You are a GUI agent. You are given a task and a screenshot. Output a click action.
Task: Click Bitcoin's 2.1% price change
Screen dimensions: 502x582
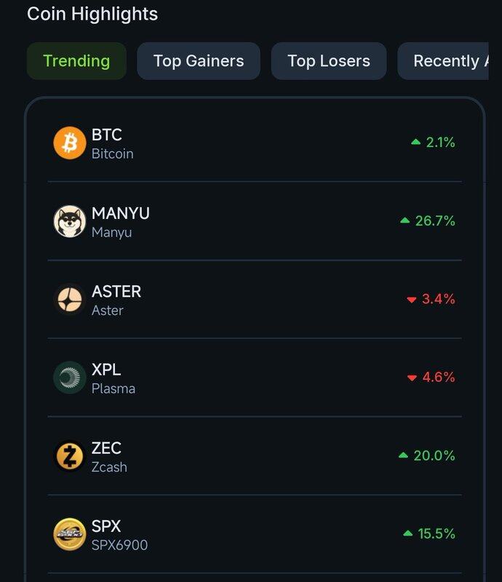click(434, 143)
